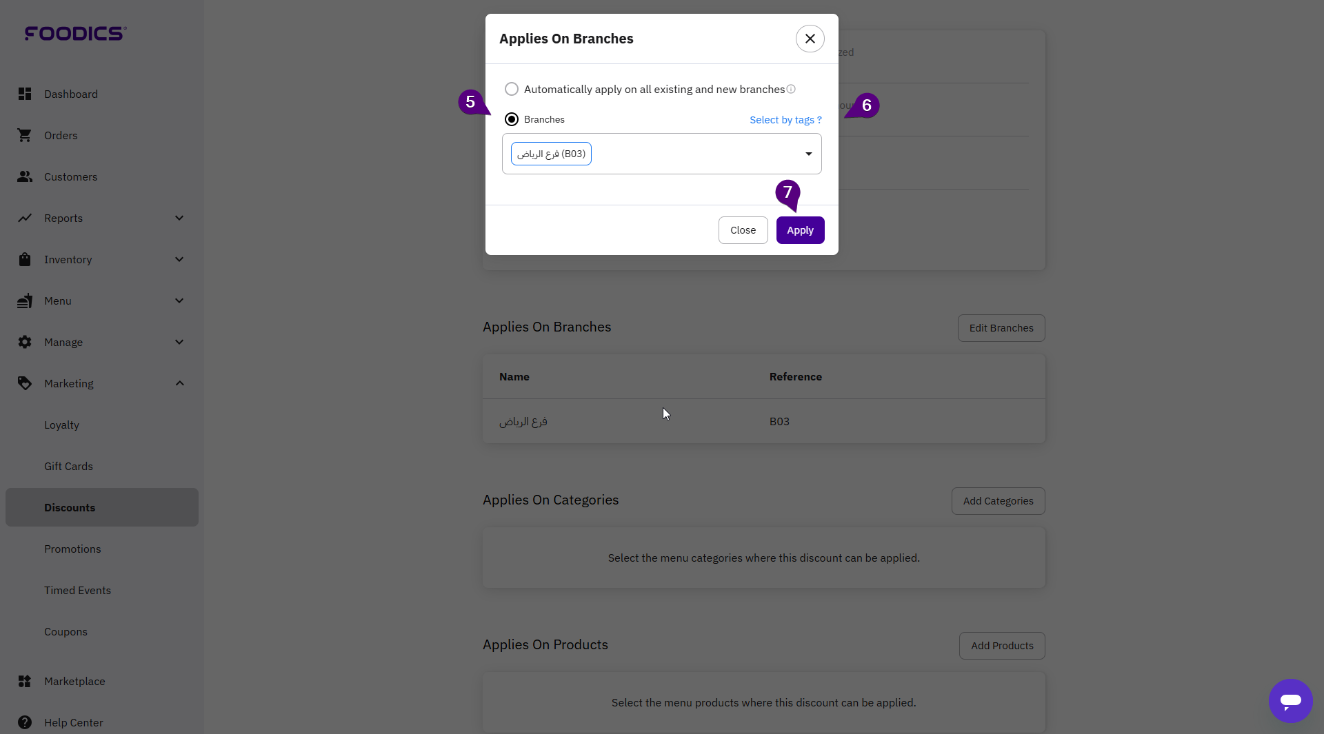This screenshot has height=734, width=1324.
Task: Close the Applies On Branches dialog with X
Action: coord(810,39)
